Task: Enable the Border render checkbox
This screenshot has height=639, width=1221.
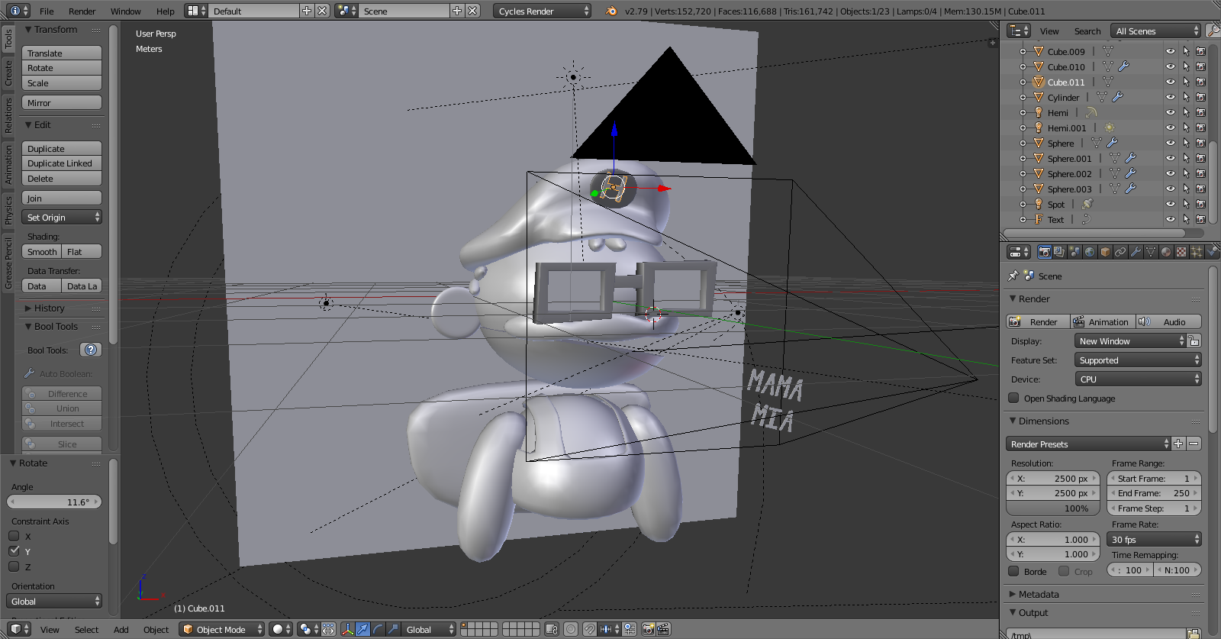Action: 1013,571
